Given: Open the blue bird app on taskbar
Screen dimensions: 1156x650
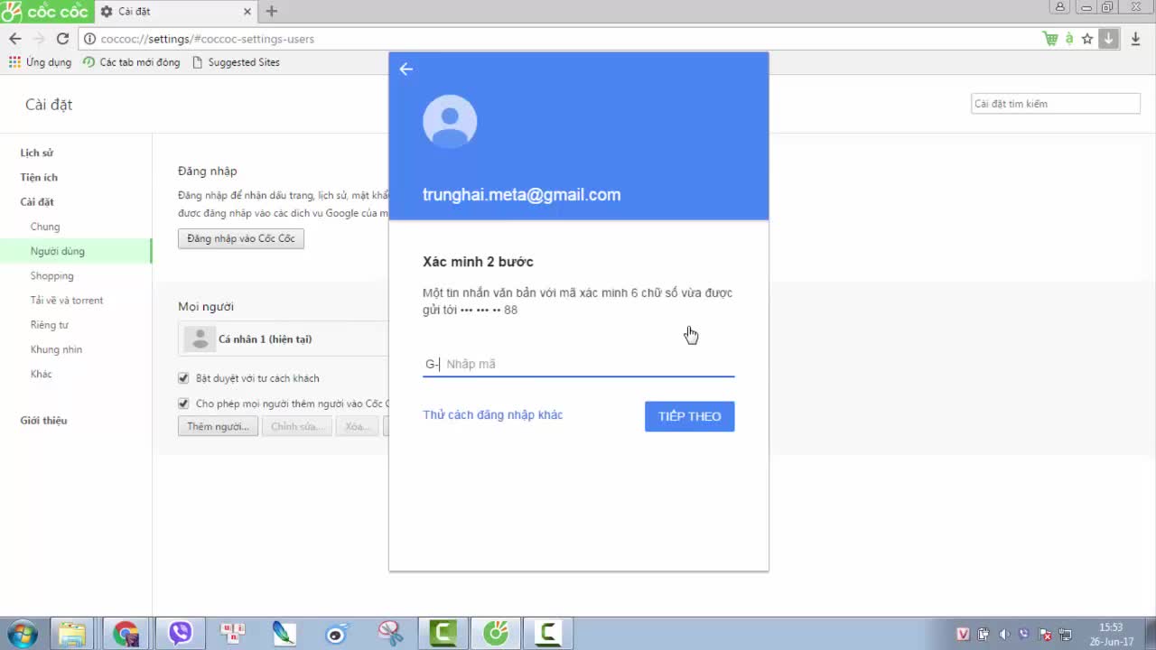Looking at the screenshot, I should pyautogui.click(x=337, y=634).
